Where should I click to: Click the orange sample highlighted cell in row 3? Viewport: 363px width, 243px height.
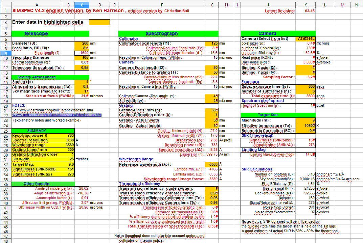pos(99,22)
